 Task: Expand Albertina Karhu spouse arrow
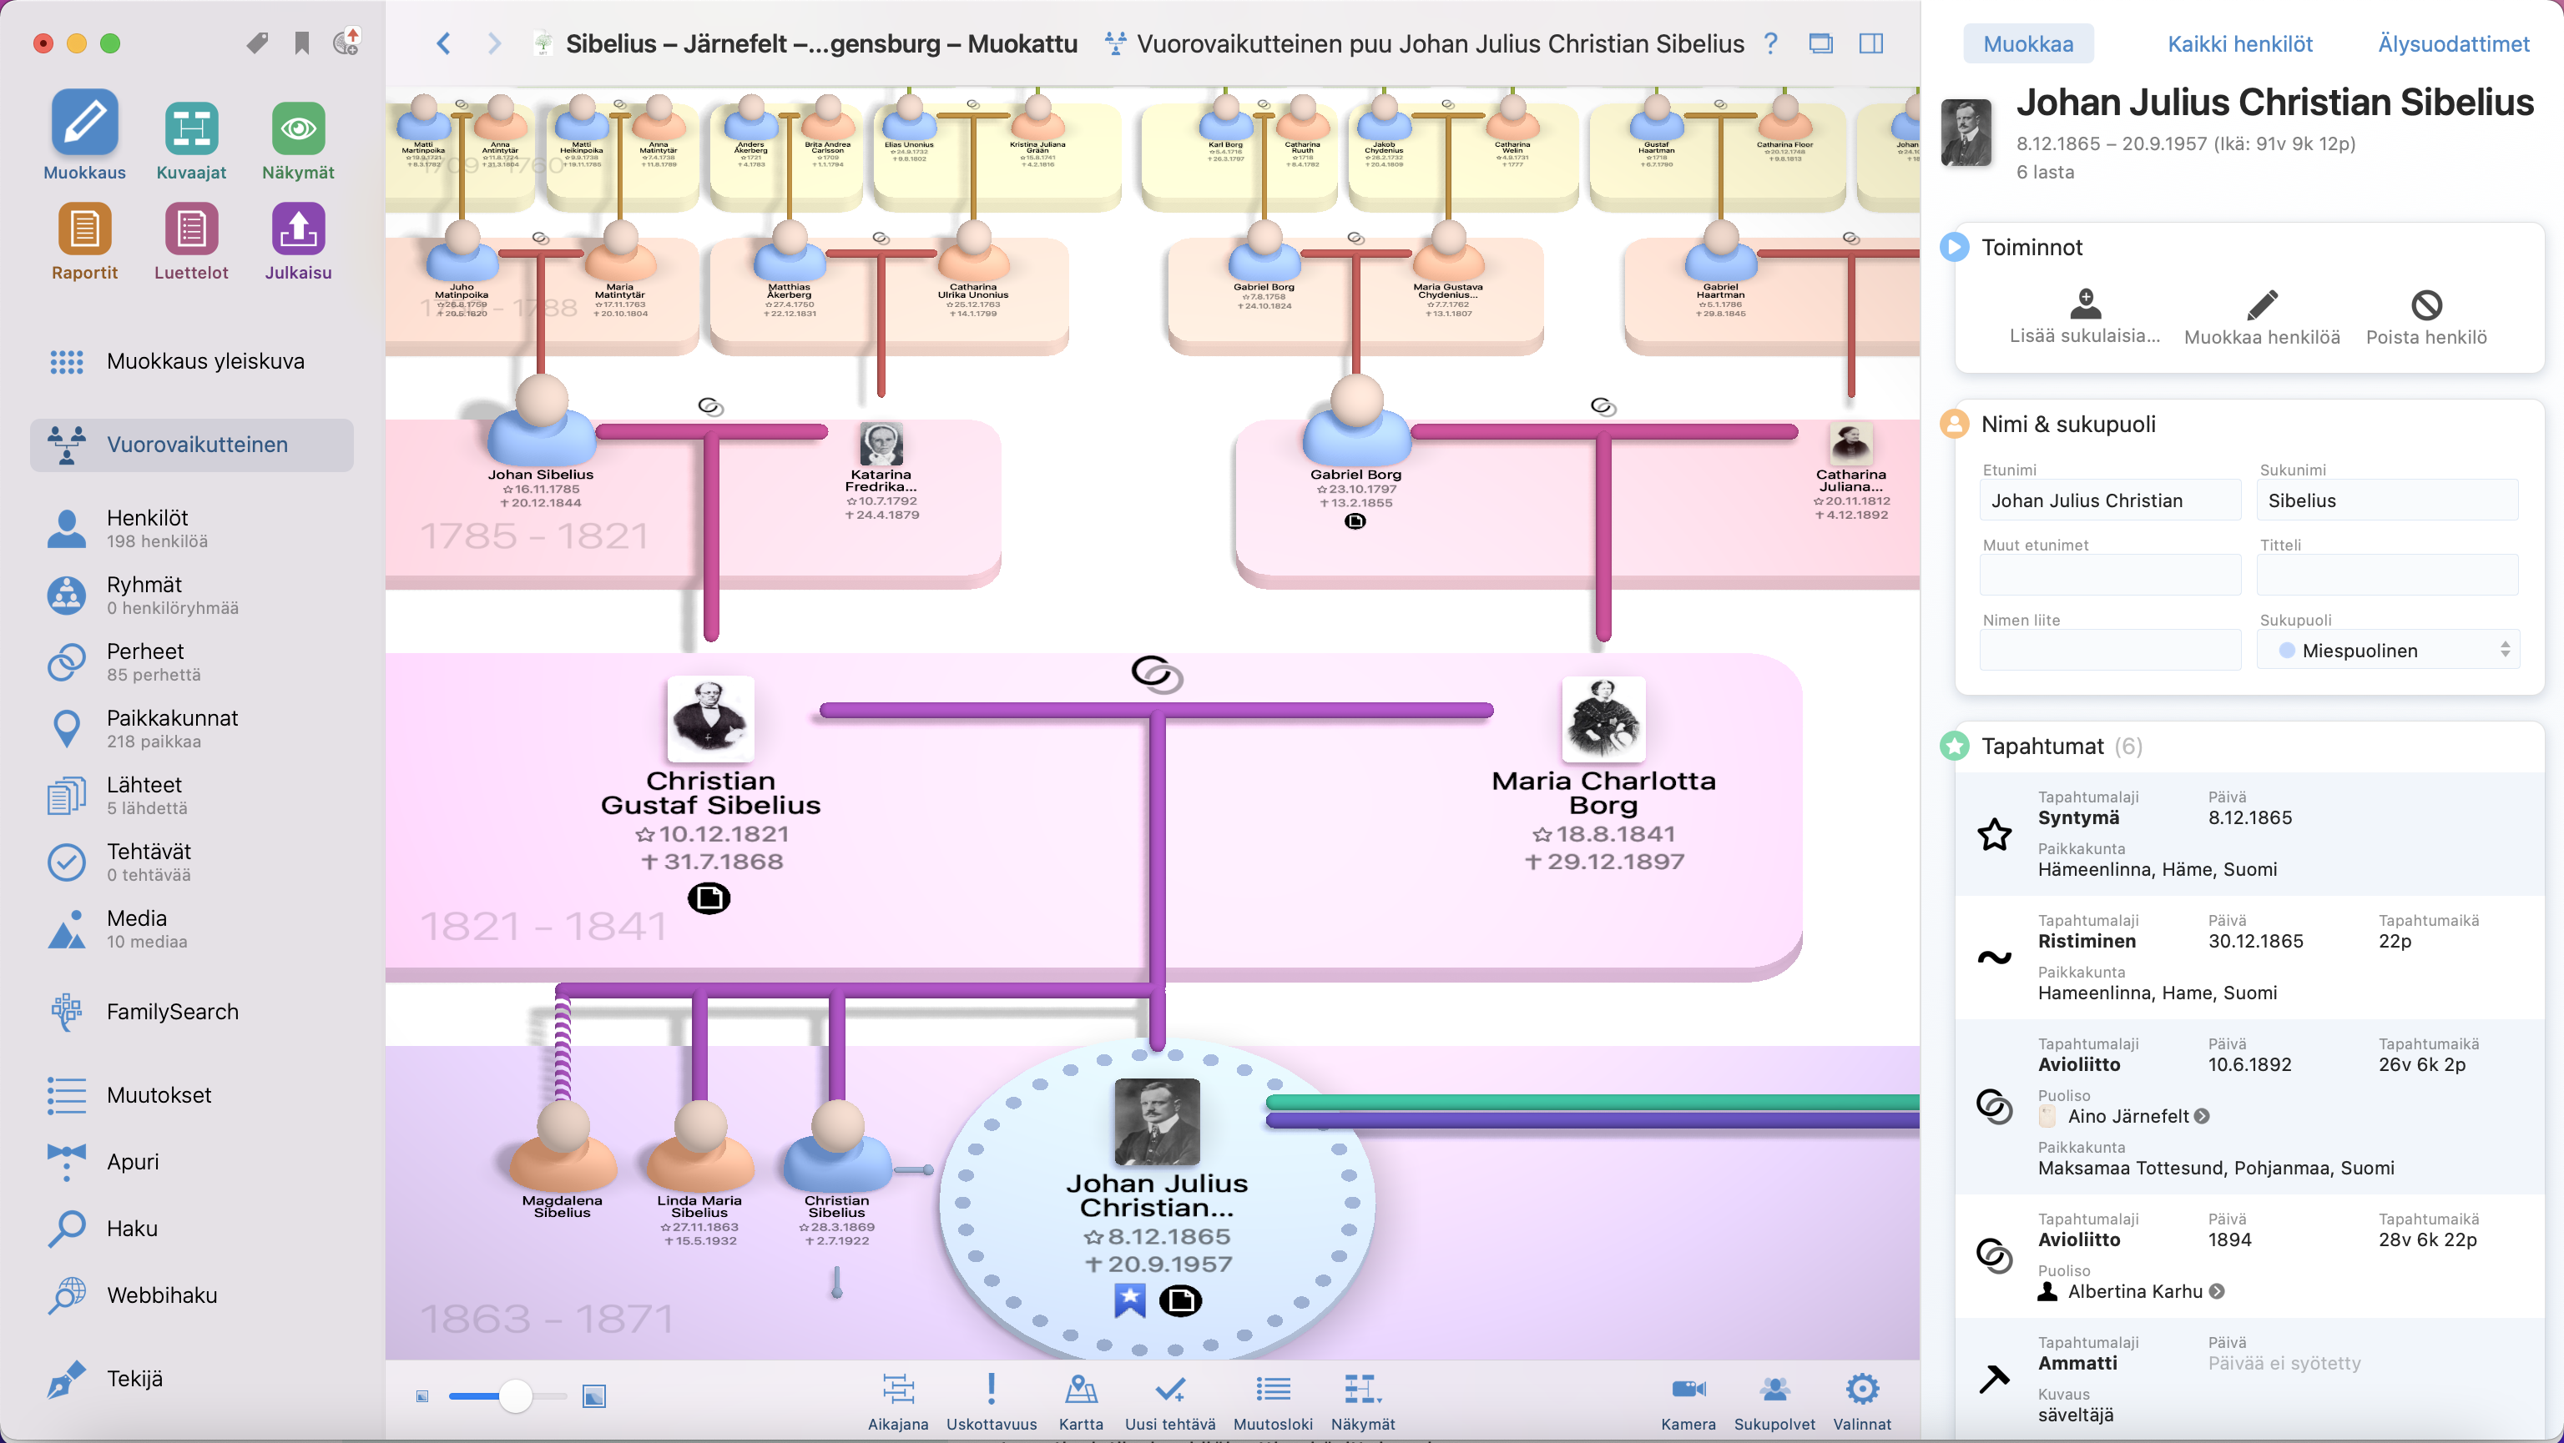(x=2217, y=1292)
